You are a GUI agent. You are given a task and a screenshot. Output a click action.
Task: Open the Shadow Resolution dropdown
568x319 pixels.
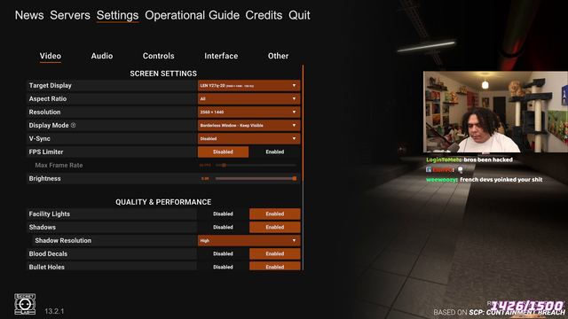click(x=248, y=240)
